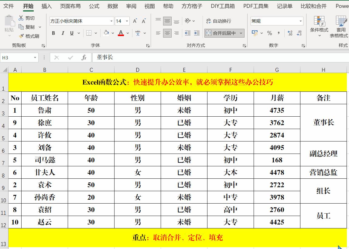The image size is (349, 249).
Task: Toggle bold formatting on the selection
Action: pyautogui.click(x=53, y=33)
